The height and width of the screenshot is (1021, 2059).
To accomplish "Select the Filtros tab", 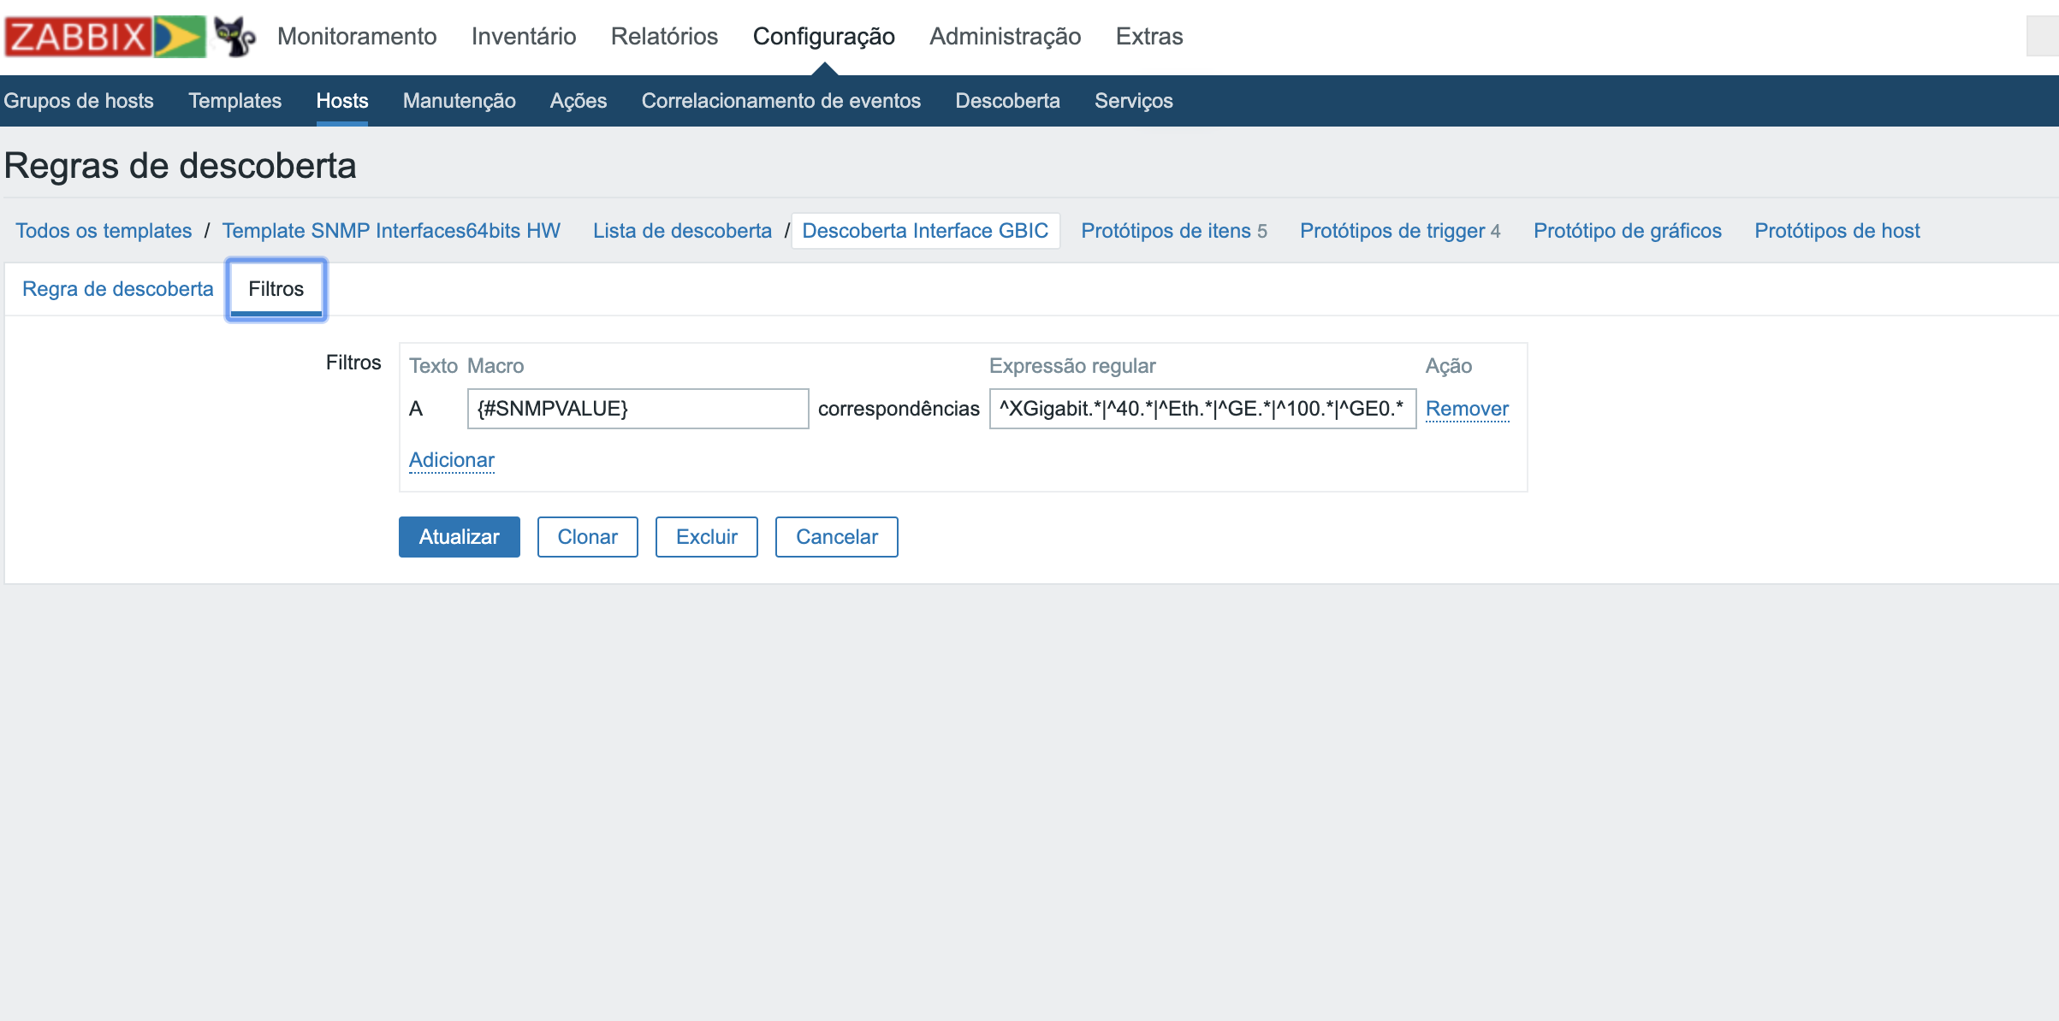I will (x=276, y=289).
